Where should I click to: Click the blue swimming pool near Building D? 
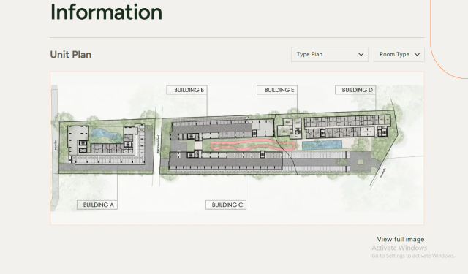coord(322,145)
